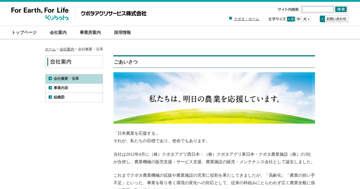Open 事業所案内 in the navigation bar
Viewport: 360px width, 189px height.
(90, 32)
